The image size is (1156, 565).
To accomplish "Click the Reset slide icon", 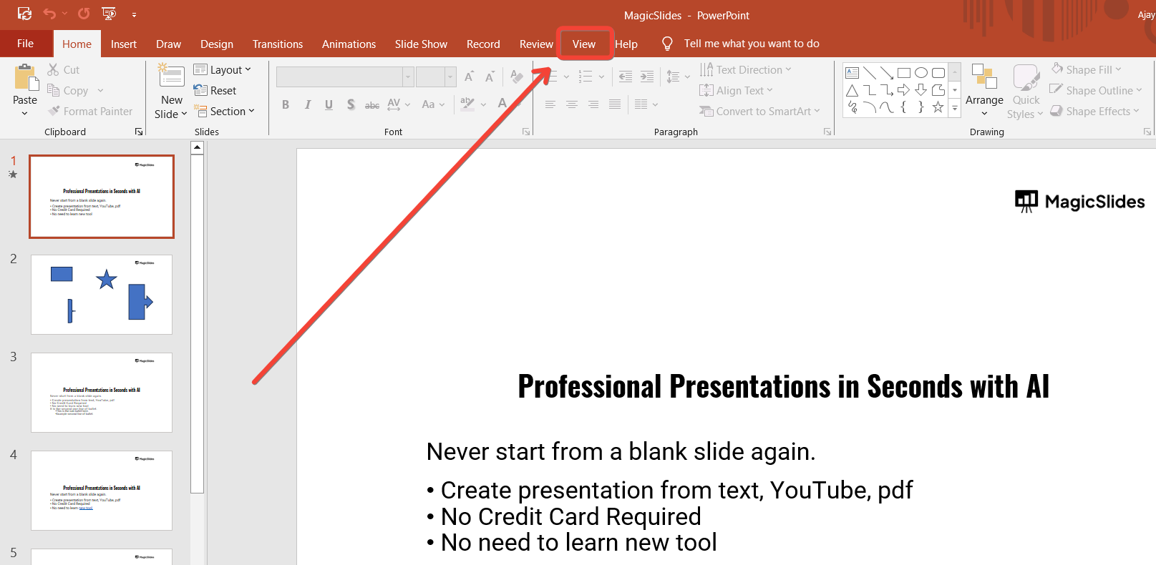I will [x=200, y=91].
